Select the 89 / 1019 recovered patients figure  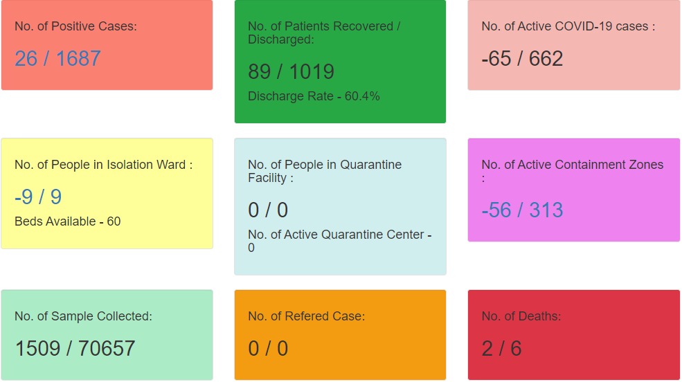pyautogui.click(x=291, y=72)
